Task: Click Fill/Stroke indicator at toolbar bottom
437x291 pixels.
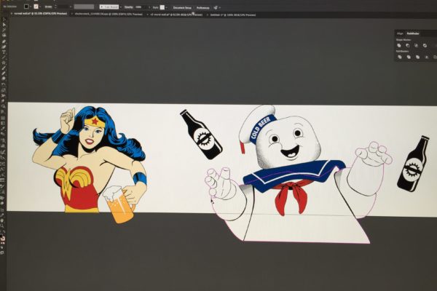Action: (2, 238)
